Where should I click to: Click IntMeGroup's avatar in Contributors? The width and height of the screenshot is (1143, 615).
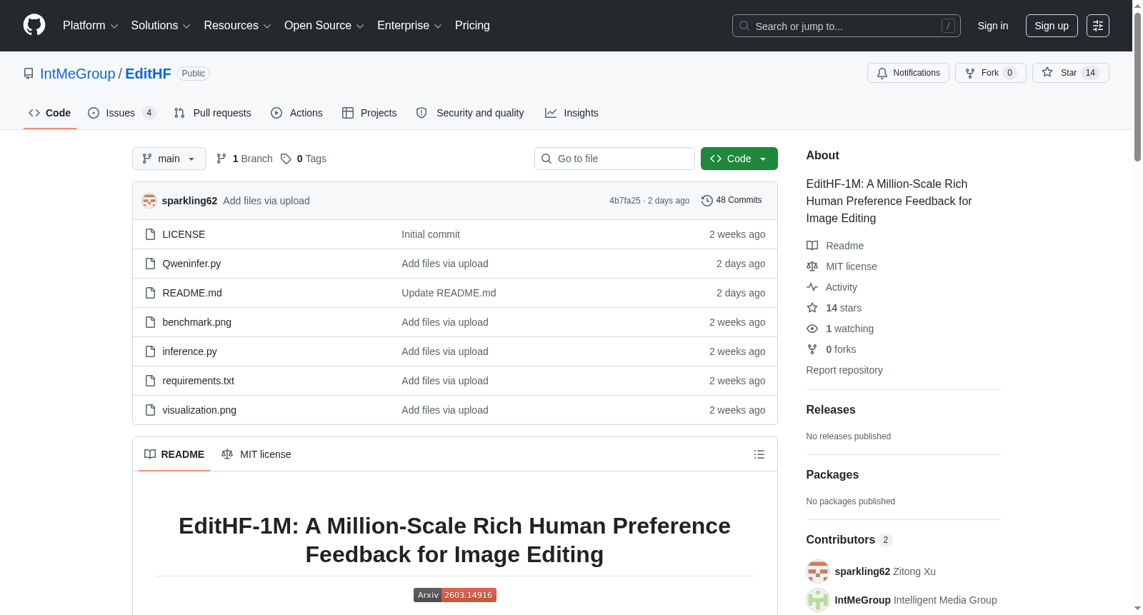tap(818, 600)
